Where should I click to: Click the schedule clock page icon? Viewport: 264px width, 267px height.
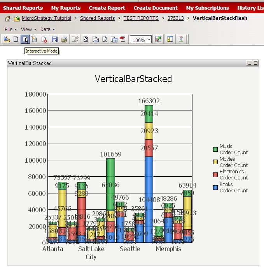[x=105, y=39]
